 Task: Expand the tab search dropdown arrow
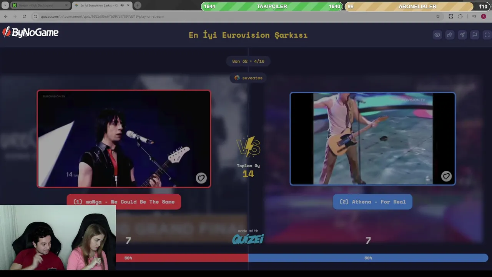click(x=5, y=5)
